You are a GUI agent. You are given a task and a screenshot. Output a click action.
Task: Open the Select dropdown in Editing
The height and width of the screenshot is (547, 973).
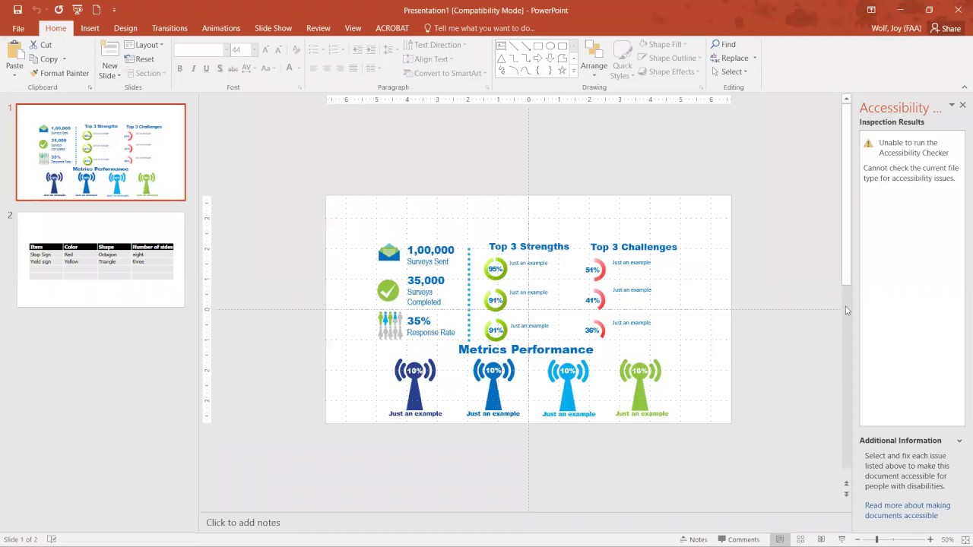coord(730,72)
